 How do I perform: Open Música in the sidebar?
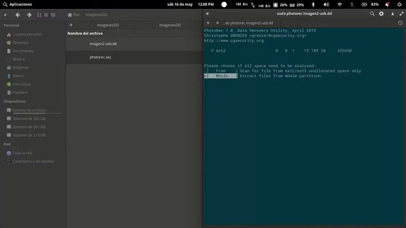coord(18,59)
